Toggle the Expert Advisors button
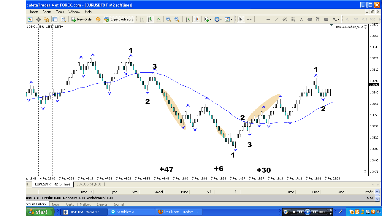This screenshot has height=216, width=382. tap(119, 19)
